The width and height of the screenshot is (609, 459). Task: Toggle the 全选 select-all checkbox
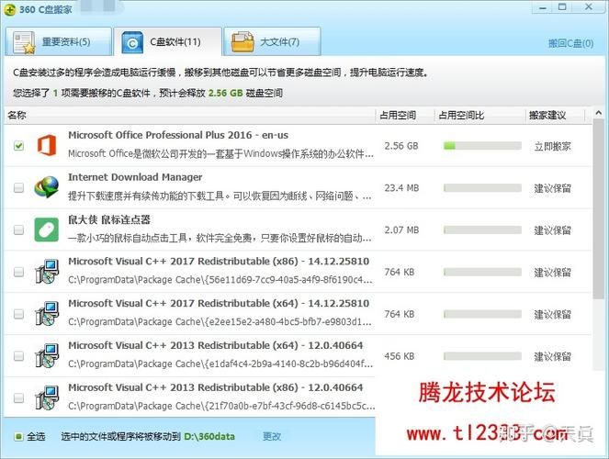click(x=17, y=436)
